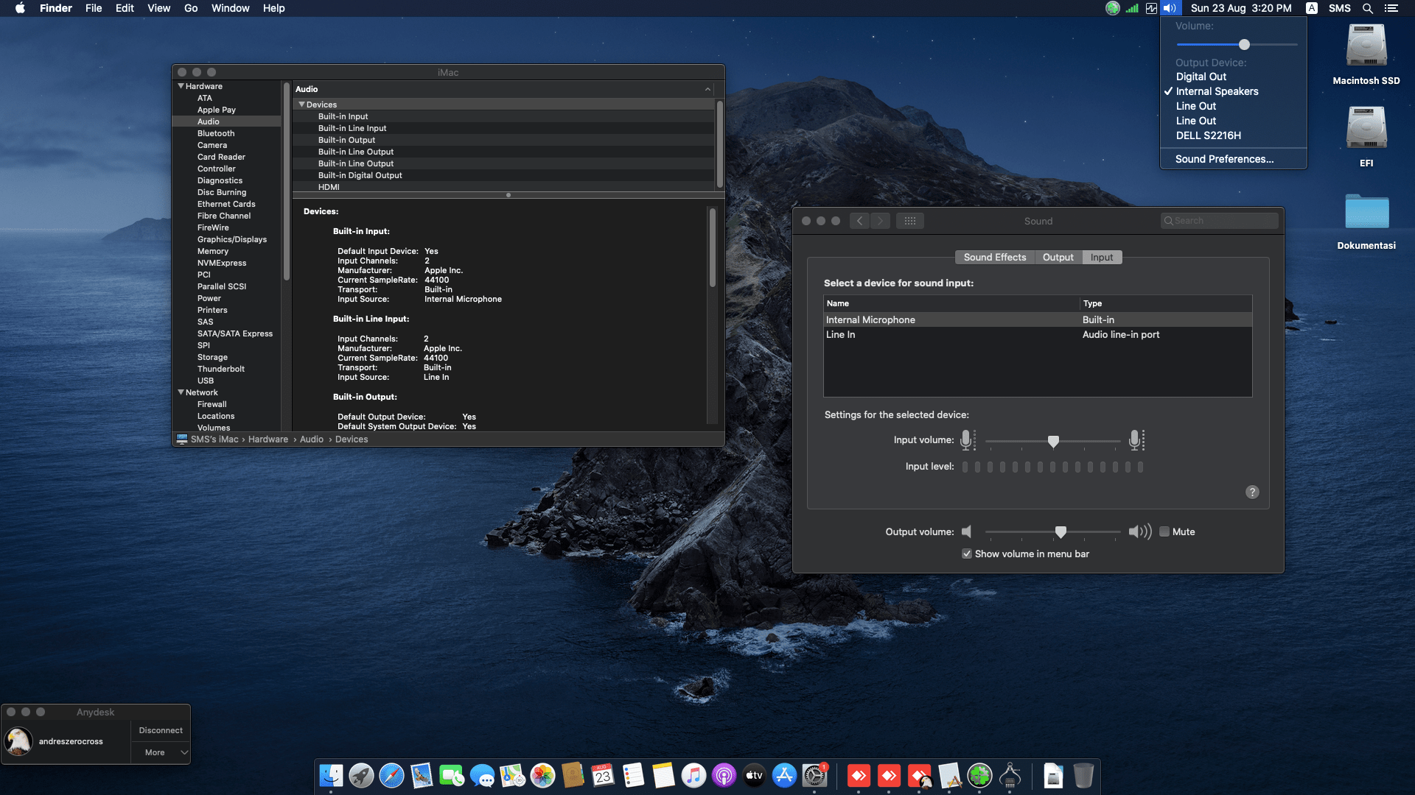Image resolution: width=1415 pixels, height=795 pixels.
Task: Open System Preferences from the Dock
Action: tap(814, 776)
